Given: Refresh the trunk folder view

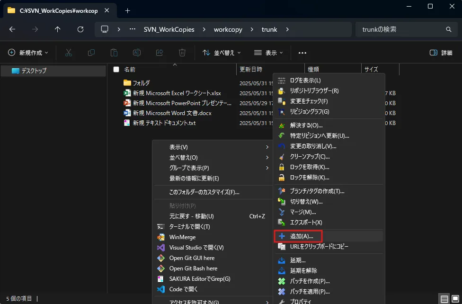Looking at the screenshot, I should pyautogui.click(x=80, y=29).
